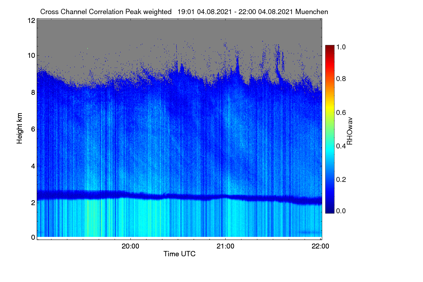Click the location label 'Muenchen' in the title
This screenshot has width=423, height=282.
click(x=312, y=12)
